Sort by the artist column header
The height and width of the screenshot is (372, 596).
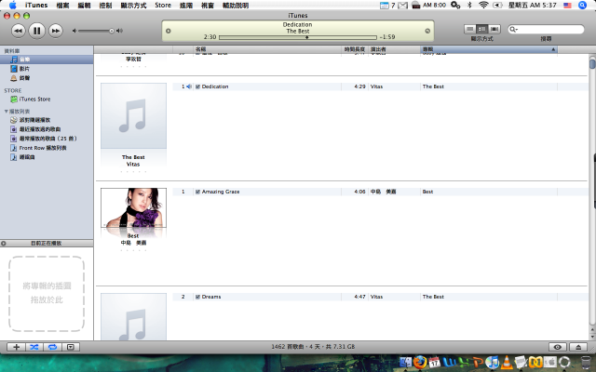pyautogui.click(x=394, y=49)
